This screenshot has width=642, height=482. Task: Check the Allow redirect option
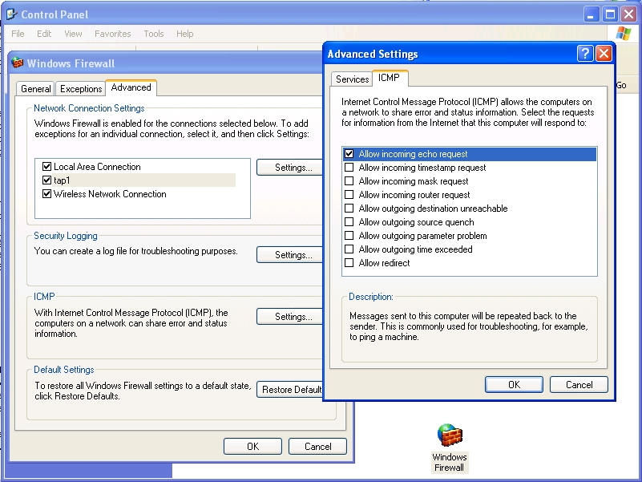click(x=349, y=263)
